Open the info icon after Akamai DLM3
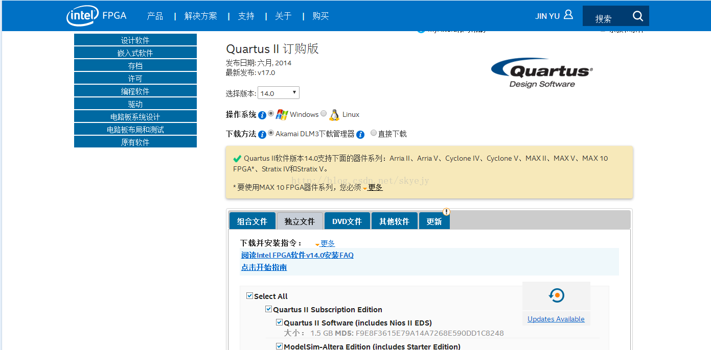This screenshot has width=711, height=350. pos(360,135)
